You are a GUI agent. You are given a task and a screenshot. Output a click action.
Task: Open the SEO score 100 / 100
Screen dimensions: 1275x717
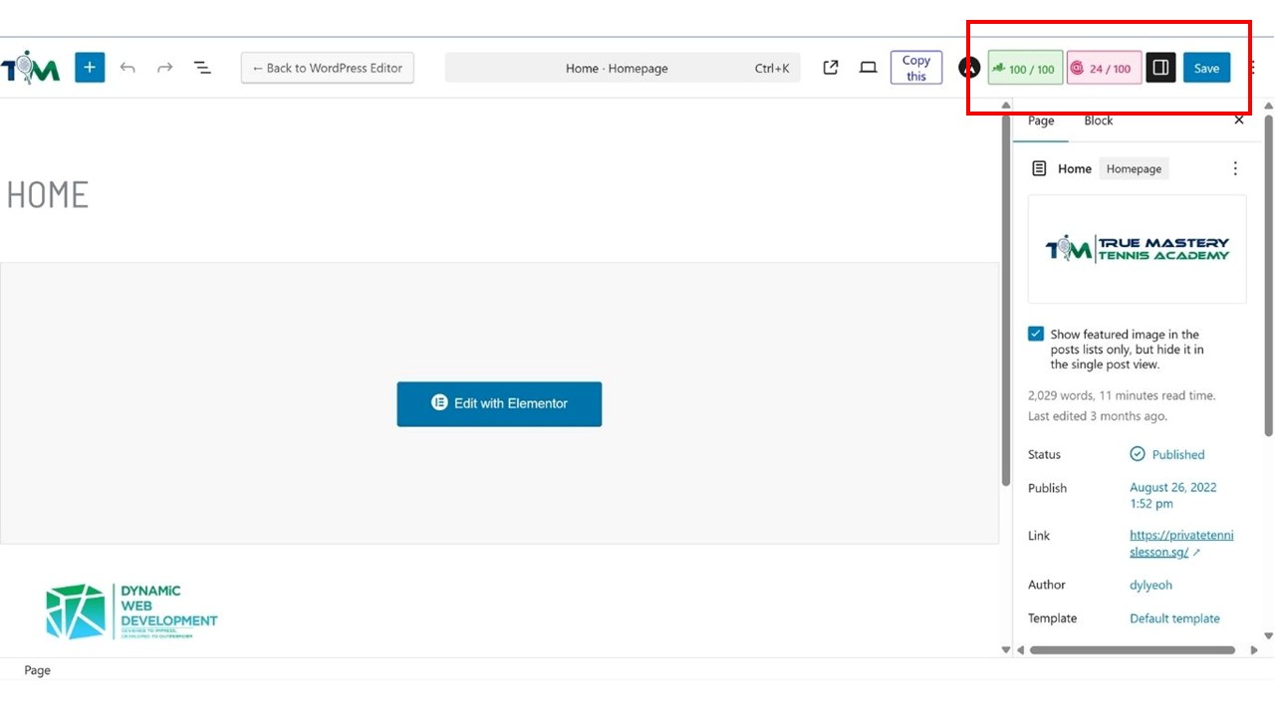pos(1025,69)
